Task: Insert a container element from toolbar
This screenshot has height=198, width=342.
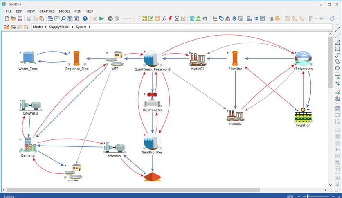Action: pos(144,19)
